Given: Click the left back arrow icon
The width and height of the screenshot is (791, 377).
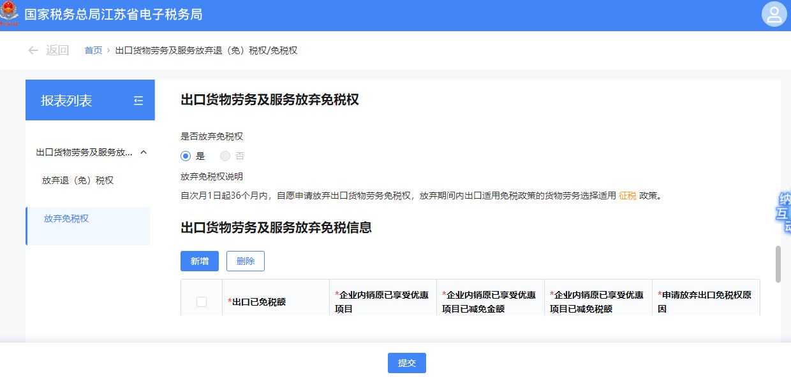Looking at the screenshot, I should coord(33,50).
